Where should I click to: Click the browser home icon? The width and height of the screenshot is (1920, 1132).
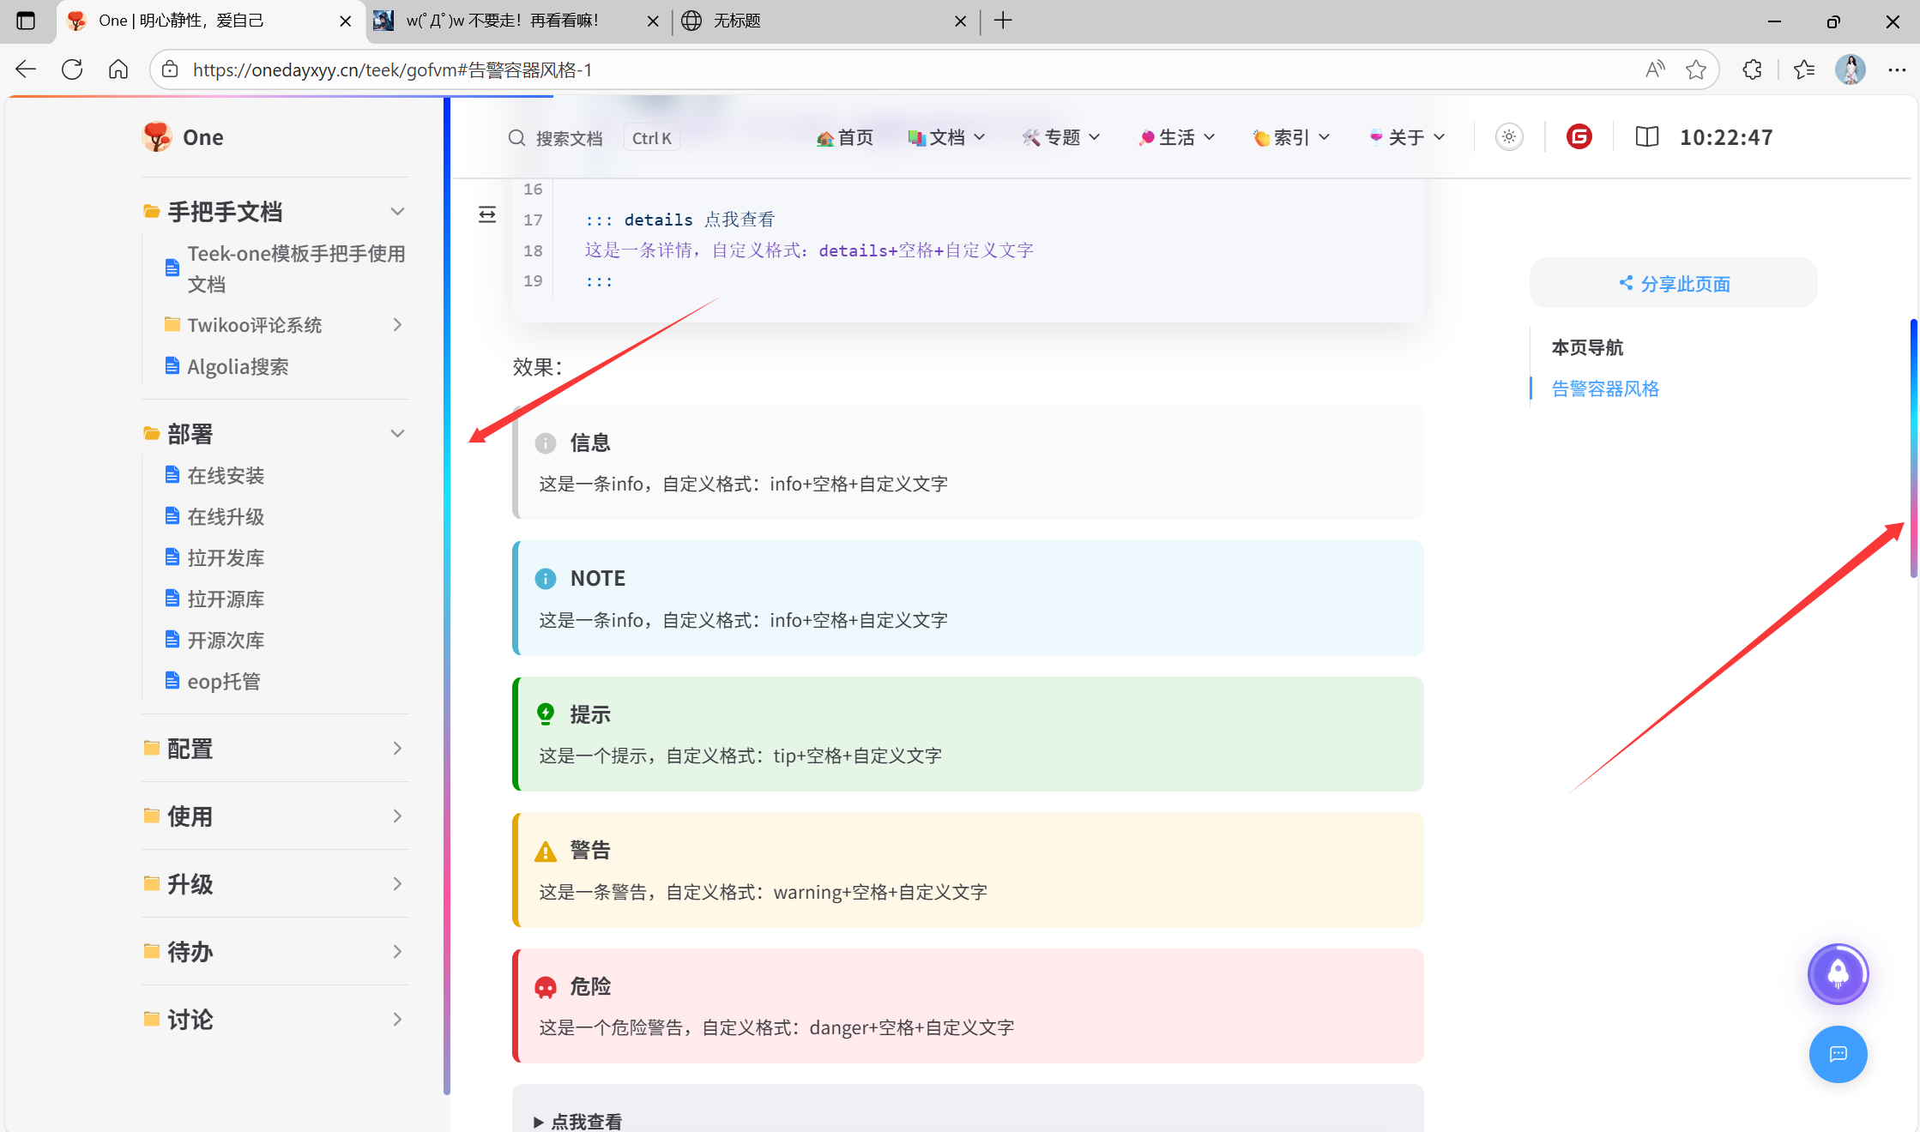[118, 69]
